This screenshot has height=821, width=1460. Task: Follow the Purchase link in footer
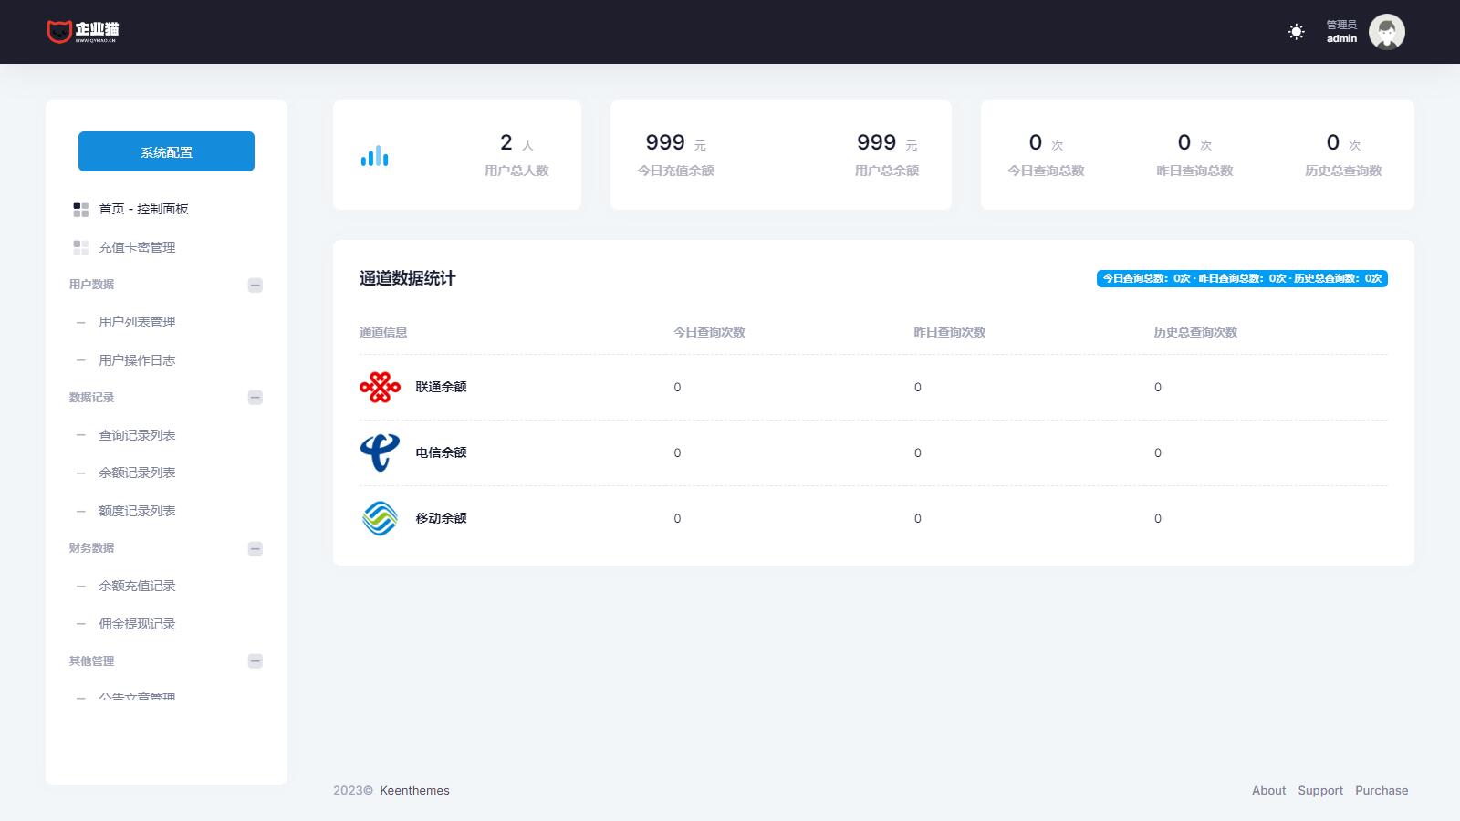(x=1381, y=791)
